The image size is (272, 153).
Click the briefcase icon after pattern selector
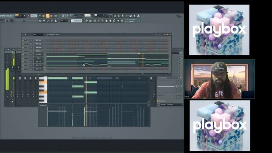coord(86,21)
